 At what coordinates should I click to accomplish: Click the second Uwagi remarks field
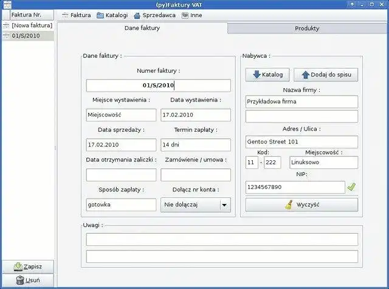(x=222, y=256)
